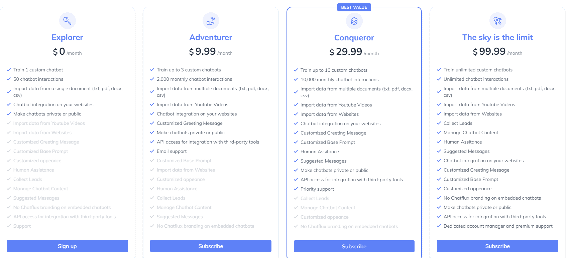
Task: Click the BEST VALUE badge
Action: click(x=354, y=7)
